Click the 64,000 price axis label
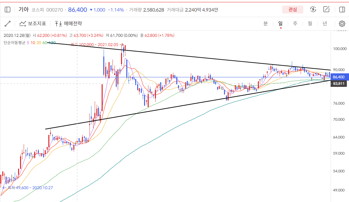 [339, 137]
